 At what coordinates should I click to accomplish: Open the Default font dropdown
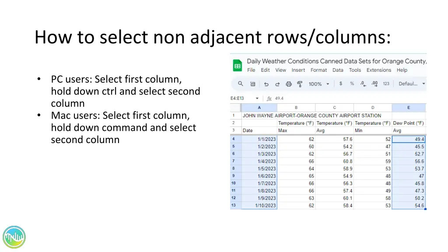point(412,84)
